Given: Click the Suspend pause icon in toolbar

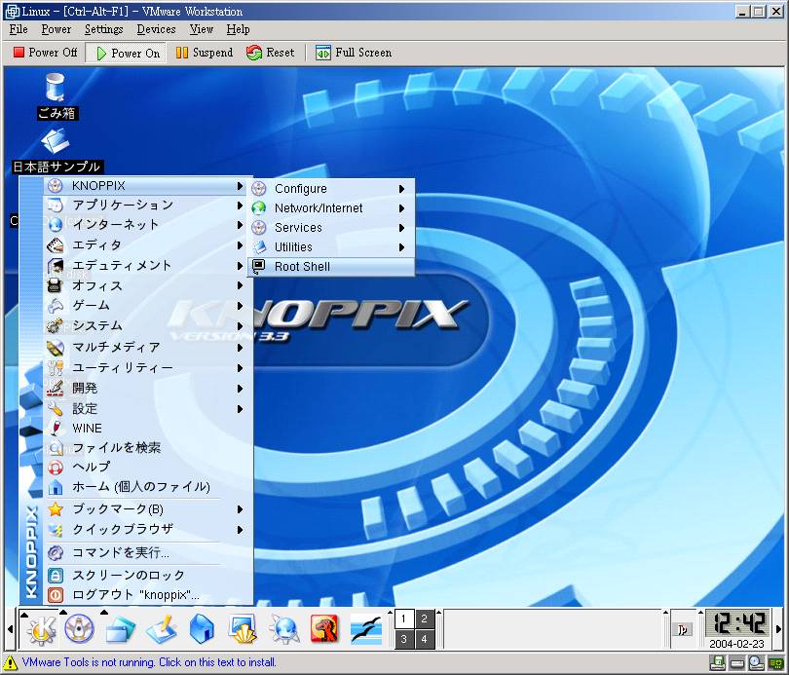Looking at the screenshot, I should [181, 53].
